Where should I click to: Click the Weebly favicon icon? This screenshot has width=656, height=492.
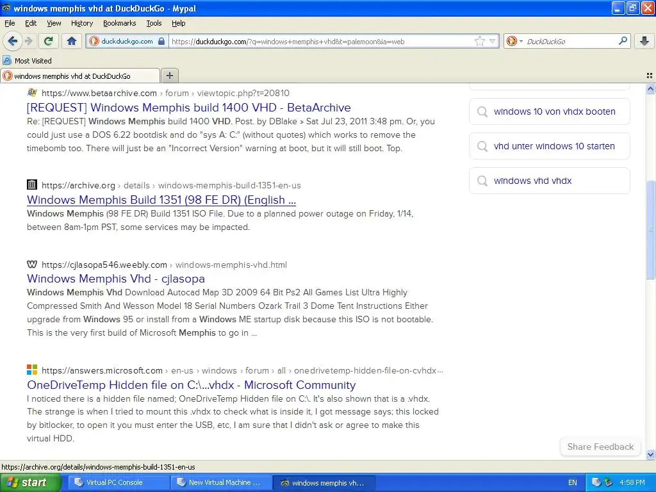32,264
